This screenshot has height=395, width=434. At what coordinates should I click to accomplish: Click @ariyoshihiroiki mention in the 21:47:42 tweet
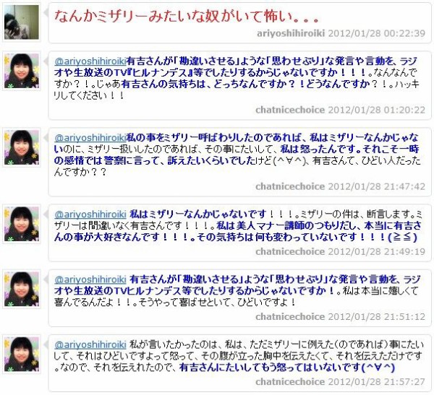(90, 138)
